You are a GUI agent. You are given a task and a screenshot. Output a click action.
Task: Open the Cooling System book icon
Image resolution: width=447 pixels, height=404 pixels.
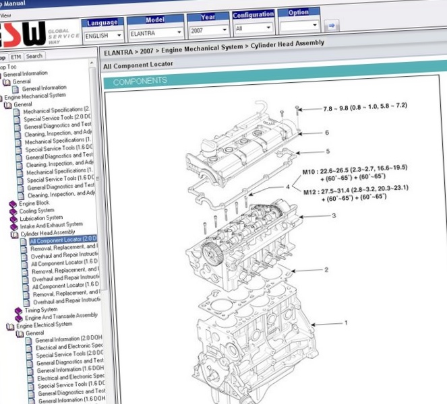click(13, 212)
